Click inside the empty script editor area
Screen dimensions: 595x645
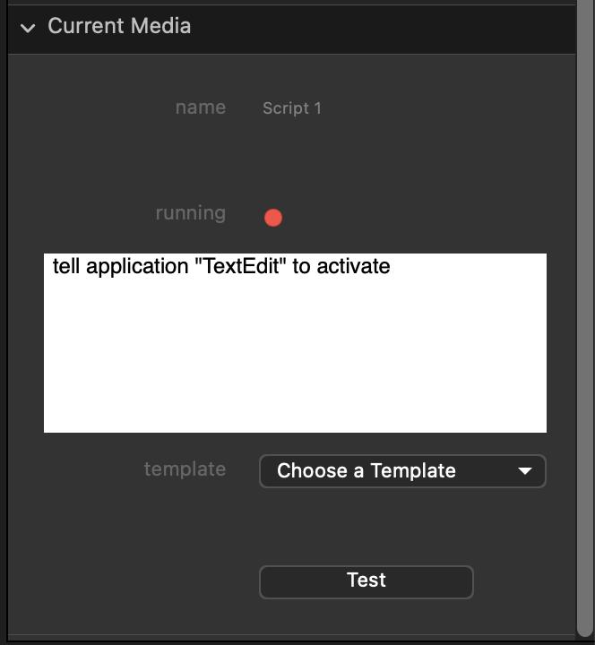(x=296, y=358)
